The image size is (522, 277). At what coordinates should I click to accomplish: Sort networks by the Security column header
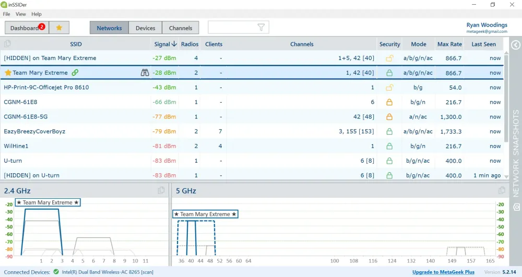(389, 44)
